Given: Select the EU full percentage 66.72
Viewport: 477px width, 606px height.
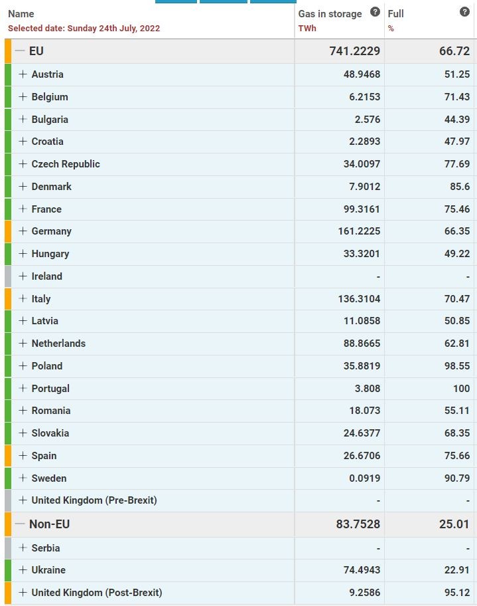Looking at the screenshot, I should (454, 50).
